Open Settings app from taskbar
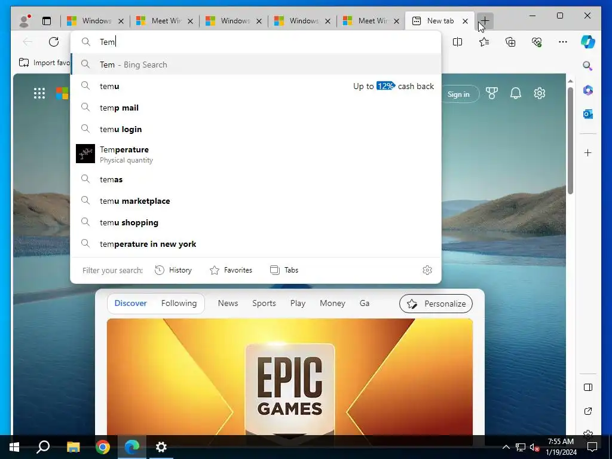The width and height of the screenshot is (612, 459). pyautogui.click(x=161, y=447)
